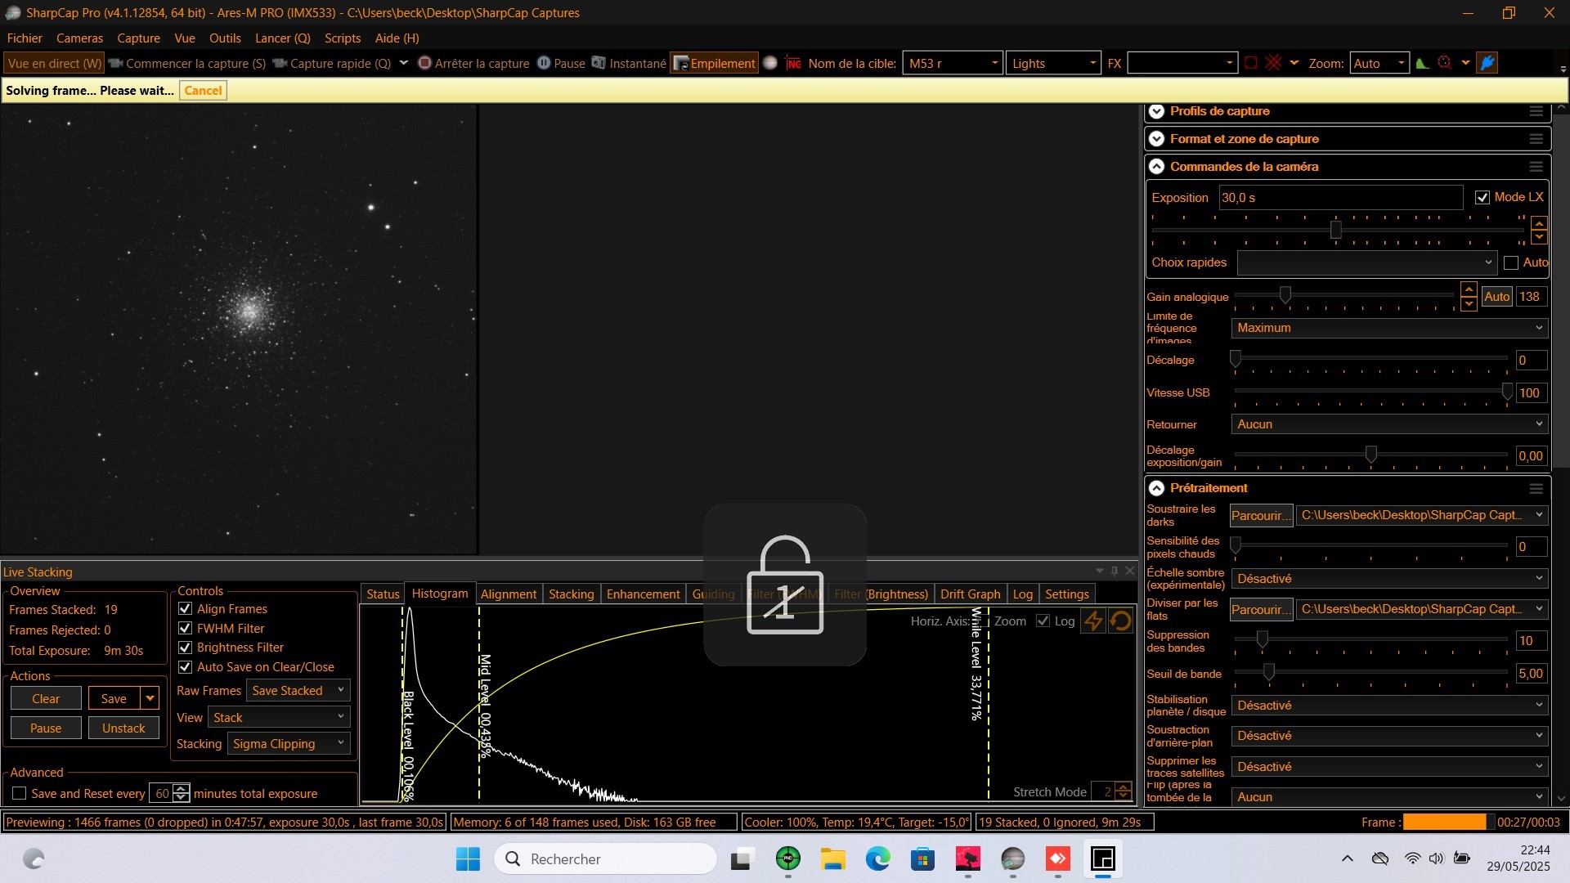Open the Fichier menu

coord(25,38)
